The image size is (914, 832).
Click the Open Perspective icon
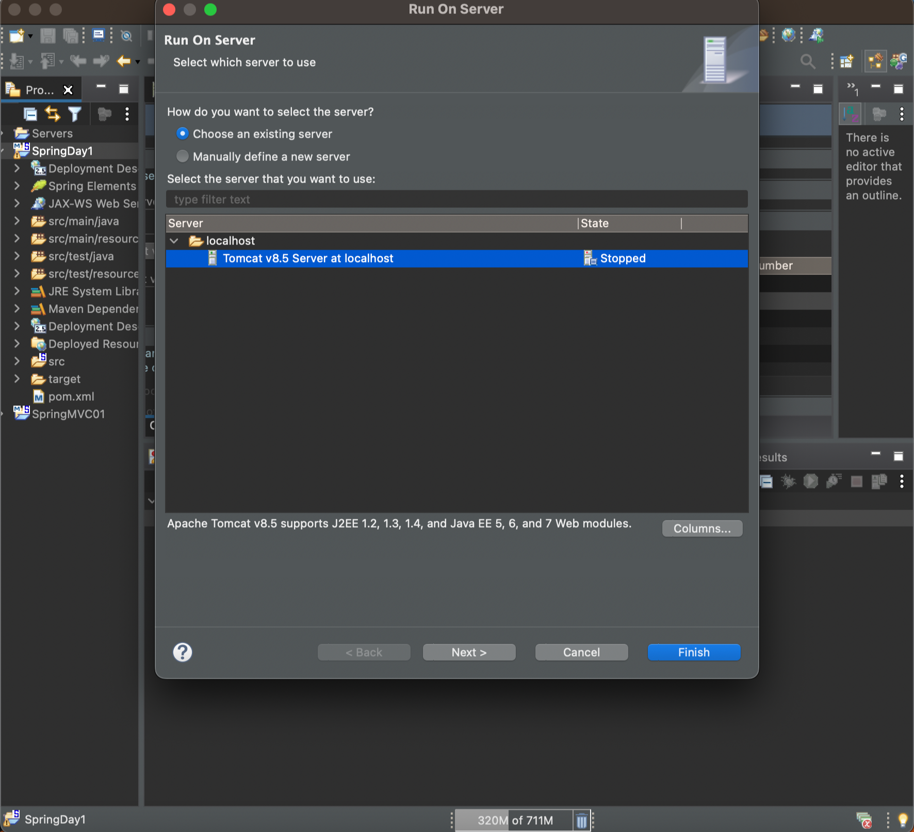(847, 62)
